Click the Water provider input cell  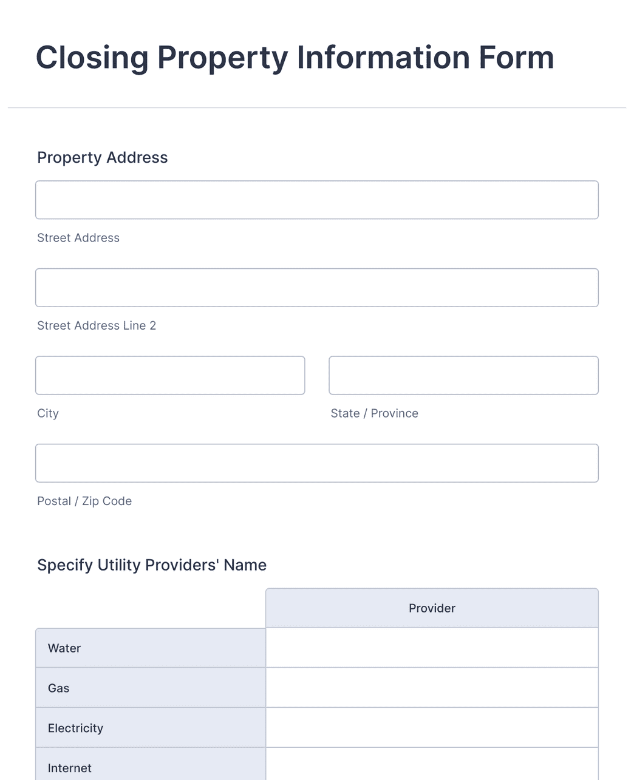[431, 648]
